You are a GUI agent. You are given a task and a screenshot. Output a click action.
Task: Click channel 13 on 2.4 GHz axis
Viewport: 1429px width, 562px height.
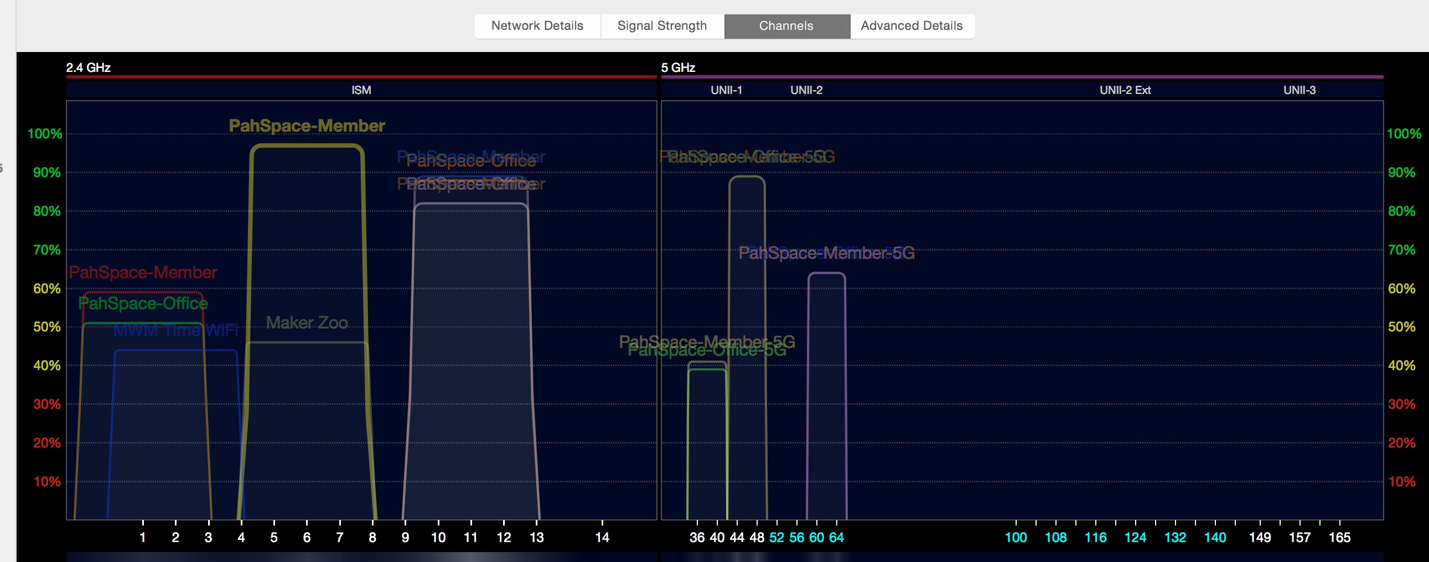536,537
